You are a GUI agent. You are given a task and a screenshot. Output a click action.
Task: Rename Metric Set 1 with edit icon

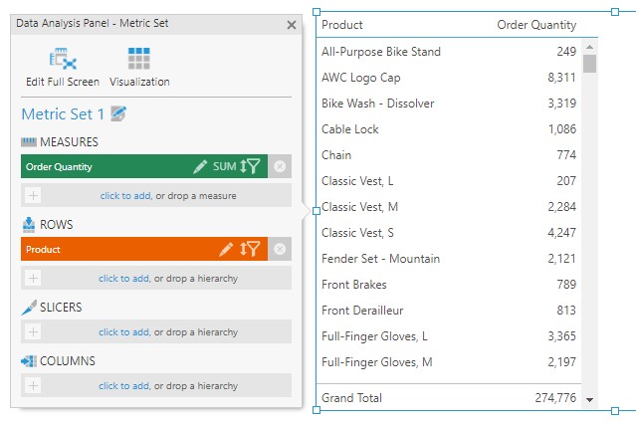tap(119, 114)
